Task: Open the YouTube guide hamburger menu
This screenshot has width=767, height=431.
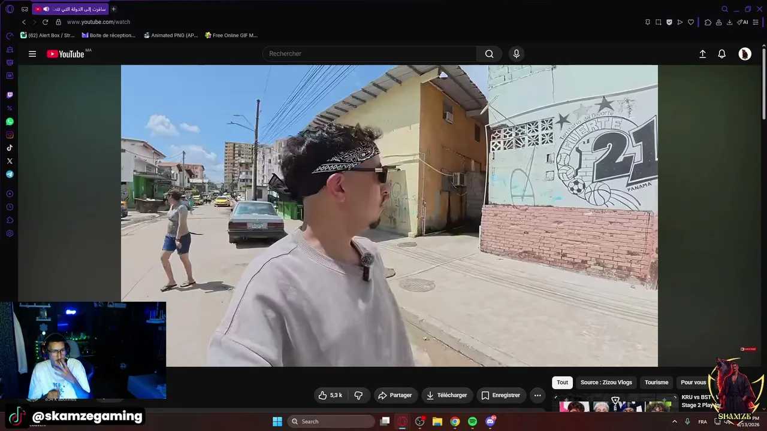Action: (x=32, y=54)
